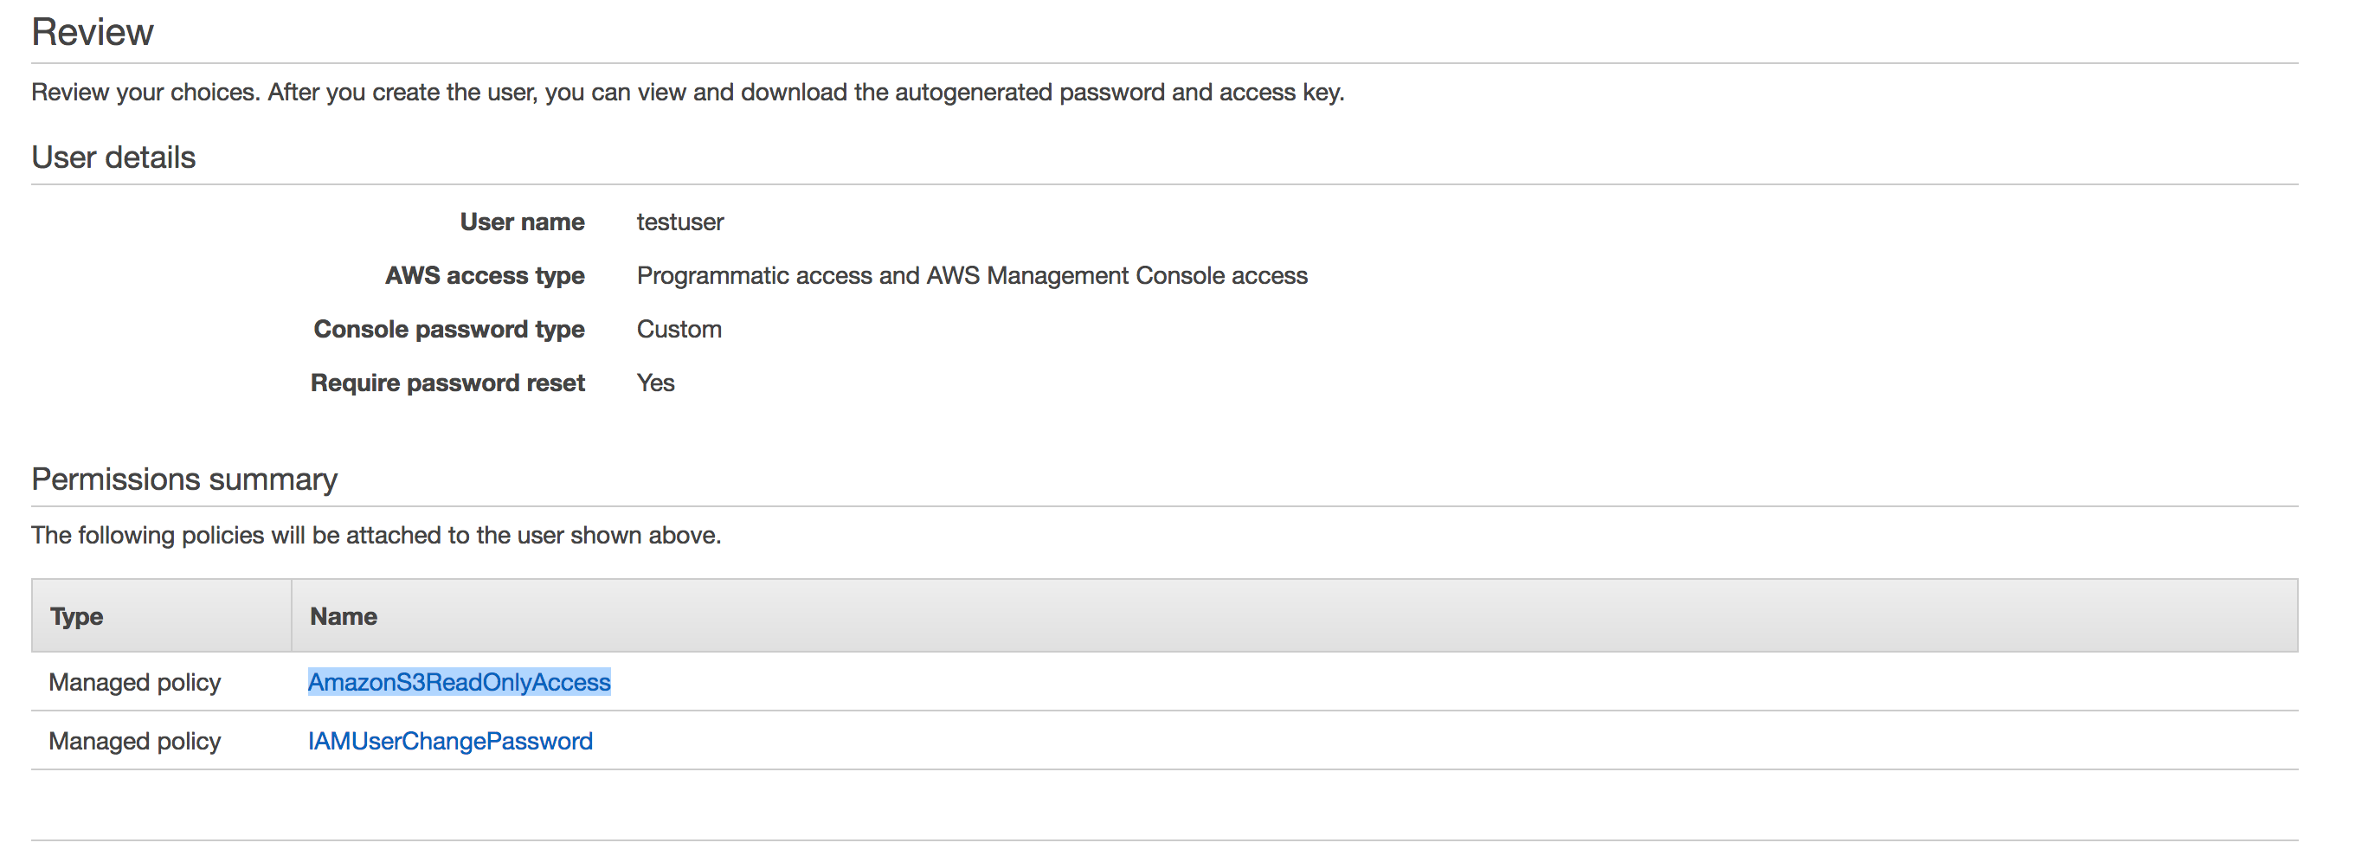Screen dimensions: 2368x862
Task: Click the first Managed policy row
Action: [134, 682]
